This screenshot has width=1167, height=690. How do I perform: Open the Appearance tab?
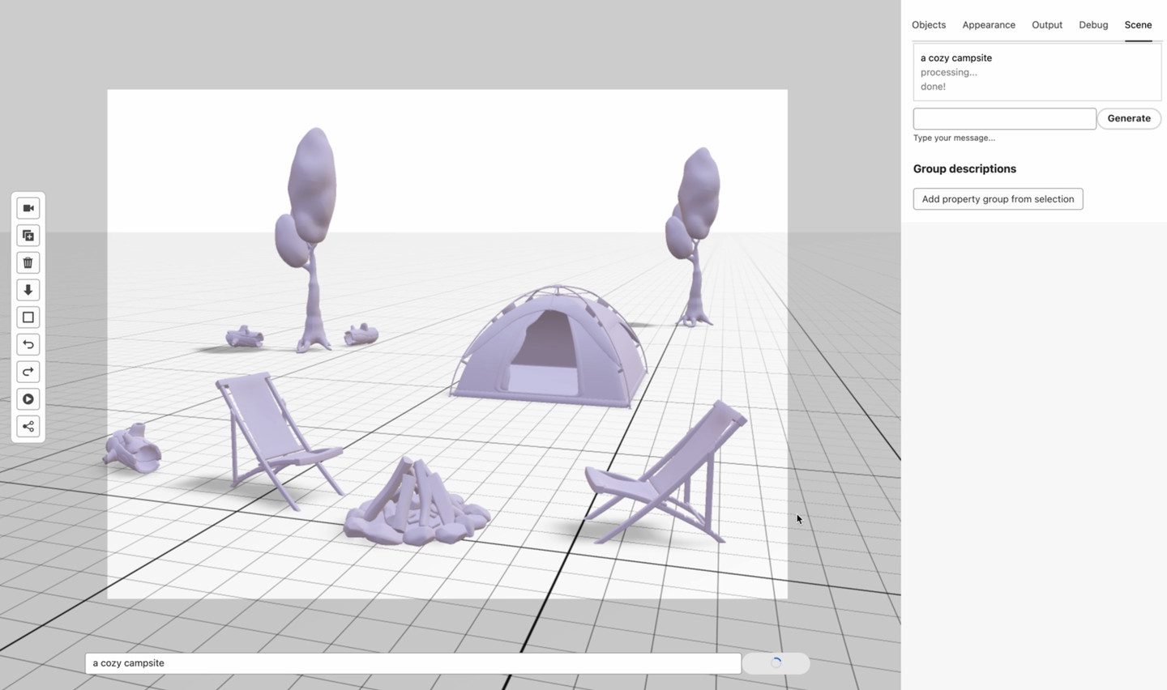[x=988, y=25]
